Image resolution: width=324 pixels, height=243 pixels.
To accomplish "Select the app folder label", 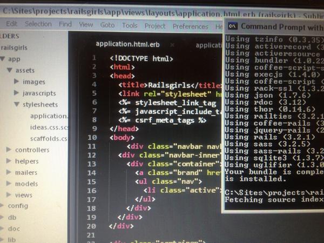I will [14, 59].
